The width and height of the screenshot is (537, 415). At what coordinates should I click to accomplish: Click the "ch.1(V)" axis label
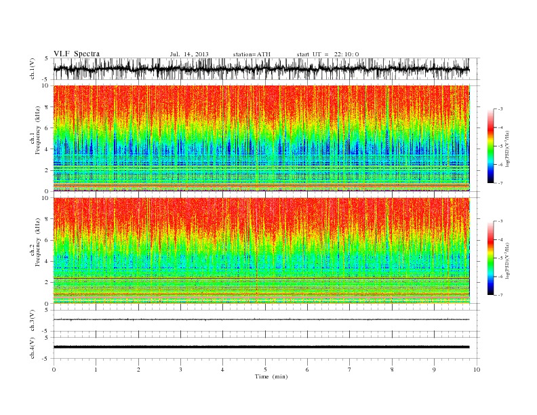33,69
